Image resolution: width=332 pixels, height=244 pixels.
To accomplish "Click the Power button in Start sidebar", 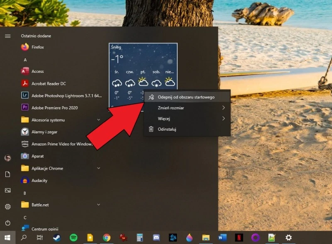I will pos(7,223).
